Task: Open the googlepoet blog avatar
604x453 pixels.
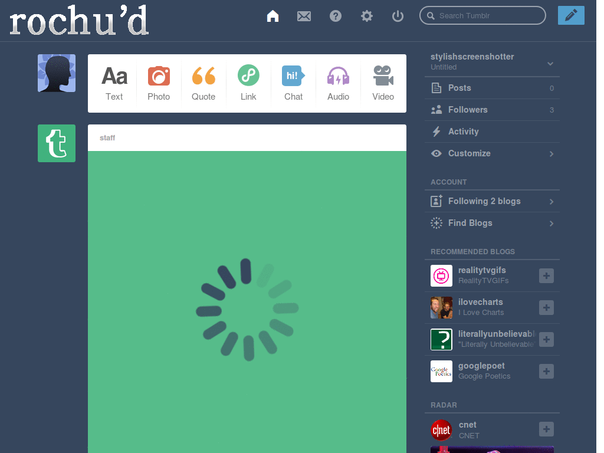Action: [441, 372]
